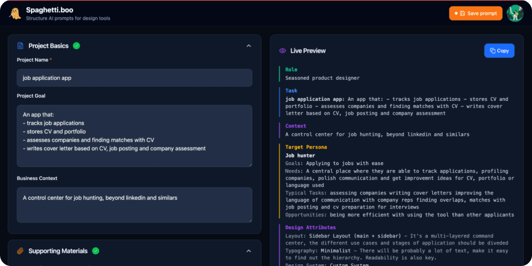
Task: Click into the Business Context text area
Action: click(134, 205)
